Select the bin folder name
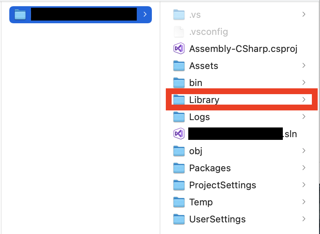The width and height of the screenshot is (320, 234). pos(196,83)
